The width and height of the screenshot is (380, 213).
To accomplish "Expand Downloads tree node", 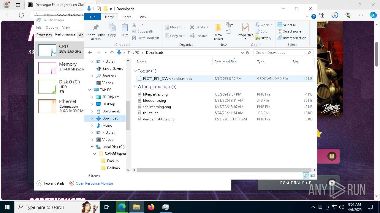I will pyautogui.click(x=92, y=118).
